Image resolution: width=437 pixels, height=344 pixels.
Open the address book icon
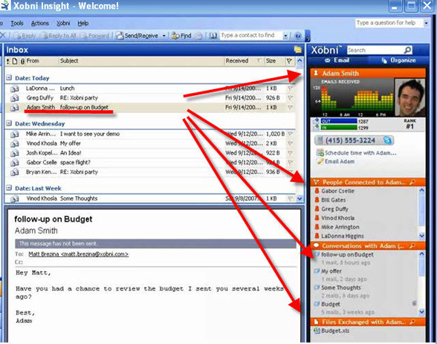(x=213, y=36)
